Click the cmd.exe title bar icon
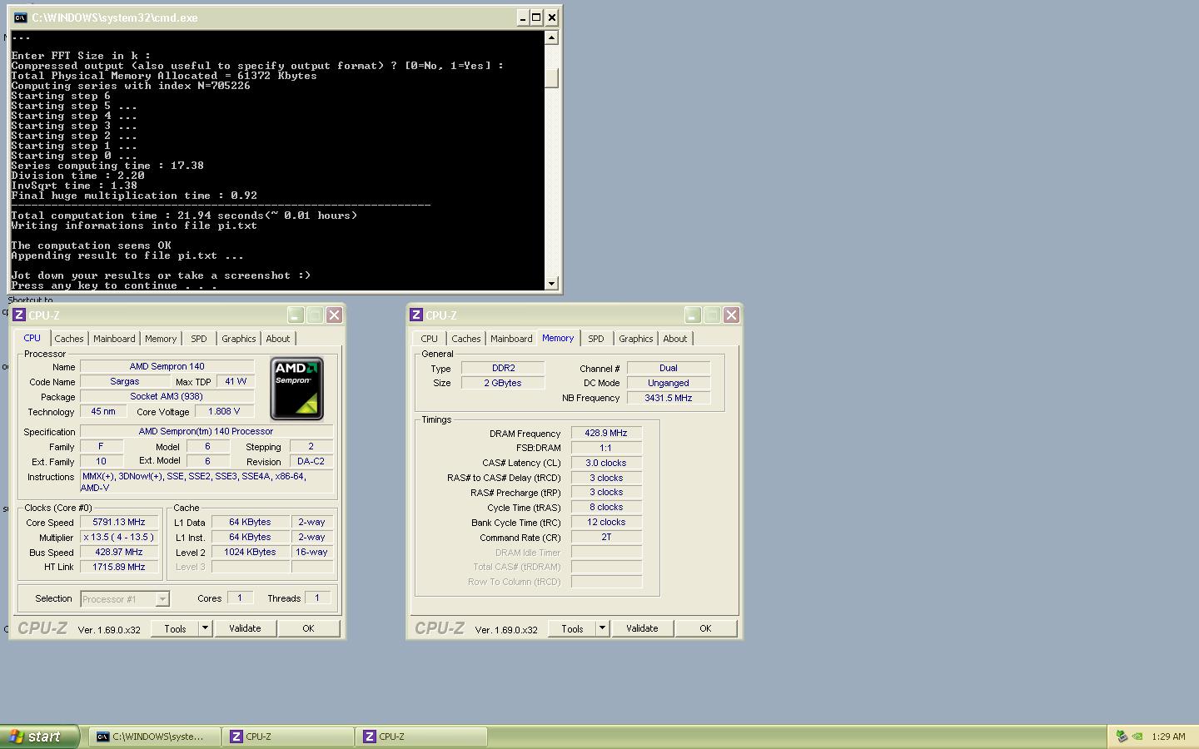 click(20, 17)
